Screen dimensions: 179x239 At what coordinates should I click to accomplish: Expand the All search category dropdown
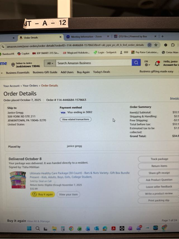pyautogui.click(x=50, y=63)
